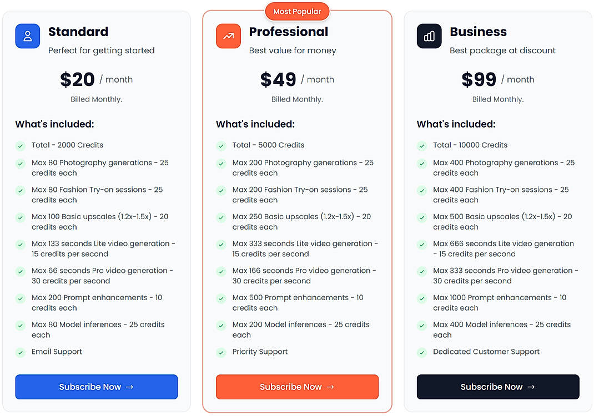Click the arrow inside Business Subscribe Now button
Screen dimensions: 594x416
coord(530,387)
